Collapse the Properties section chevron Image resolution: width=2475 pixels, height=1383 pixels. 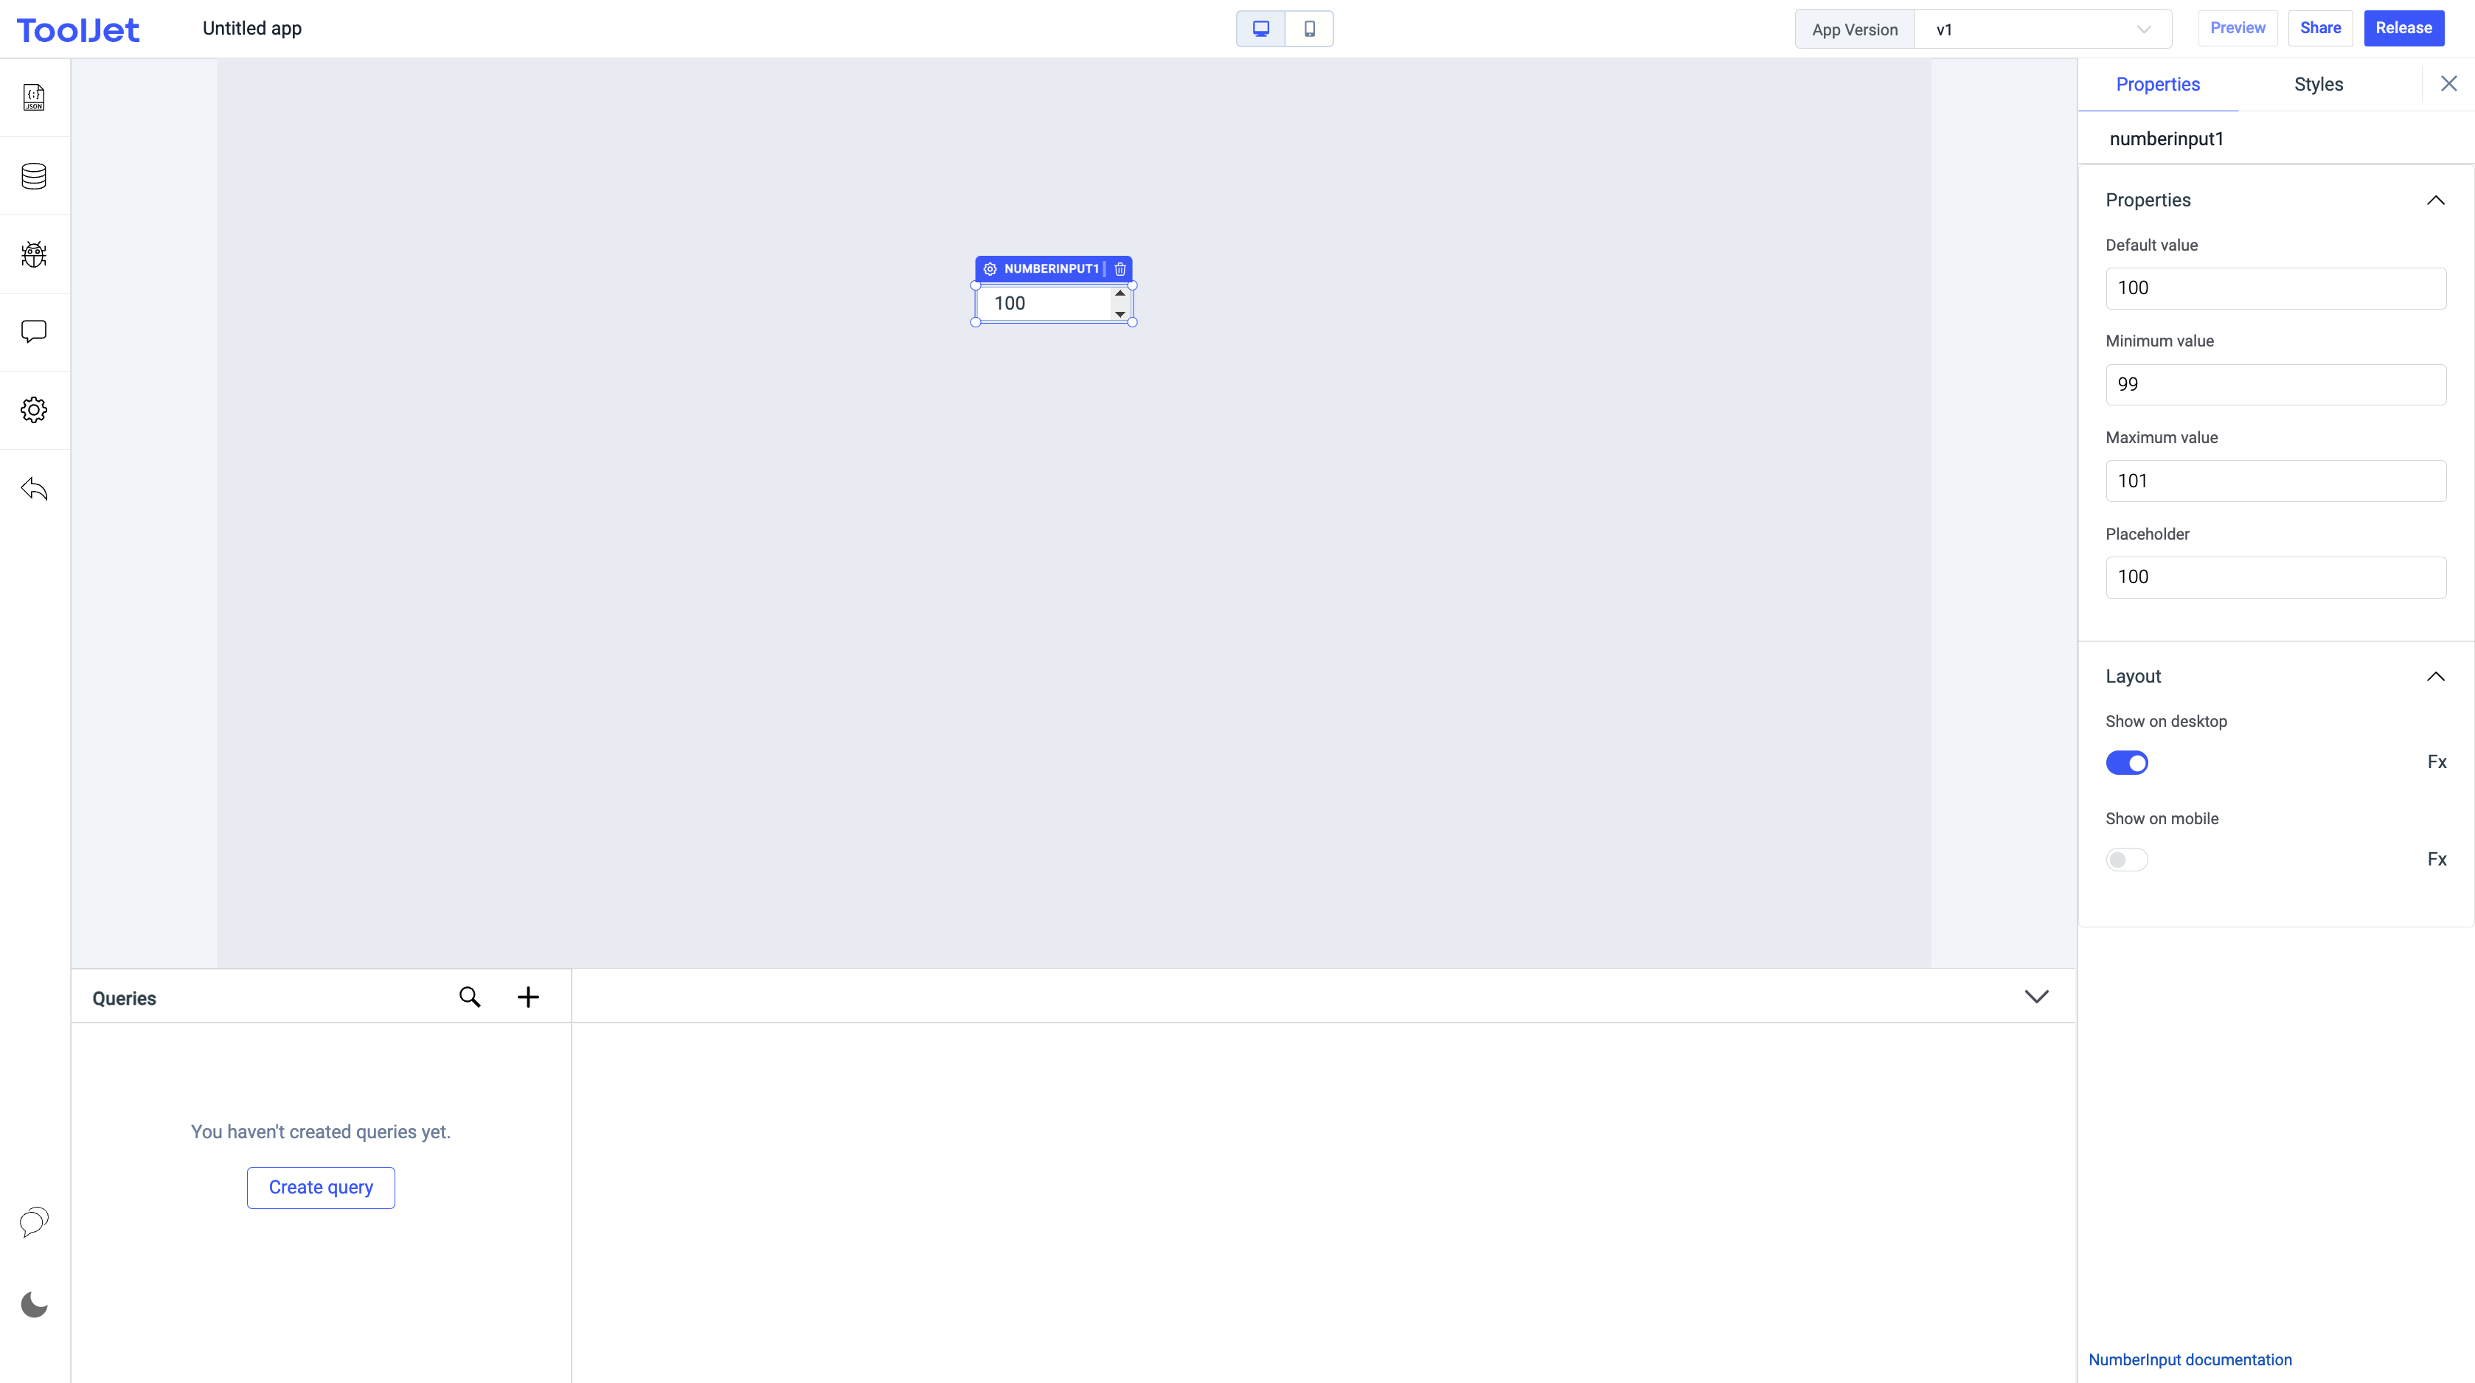(2436, 200)
